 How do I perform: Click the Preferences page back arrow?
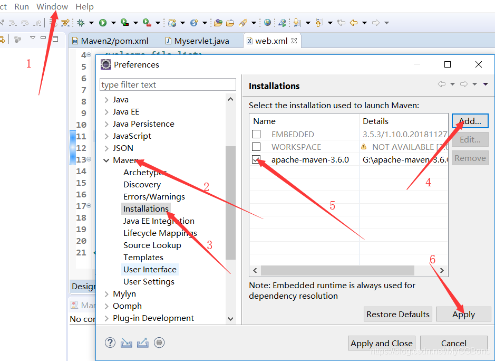point(442,84)
